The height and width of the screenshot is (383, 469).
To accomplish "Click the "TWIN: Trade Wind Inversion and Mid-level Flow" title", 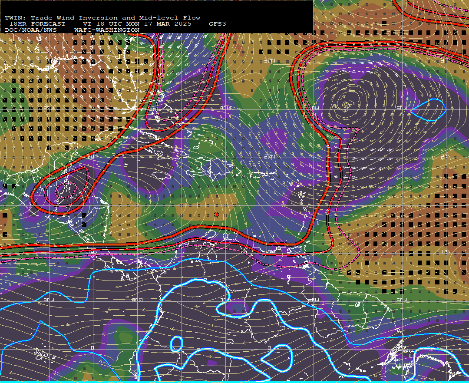I will [102, 18].
